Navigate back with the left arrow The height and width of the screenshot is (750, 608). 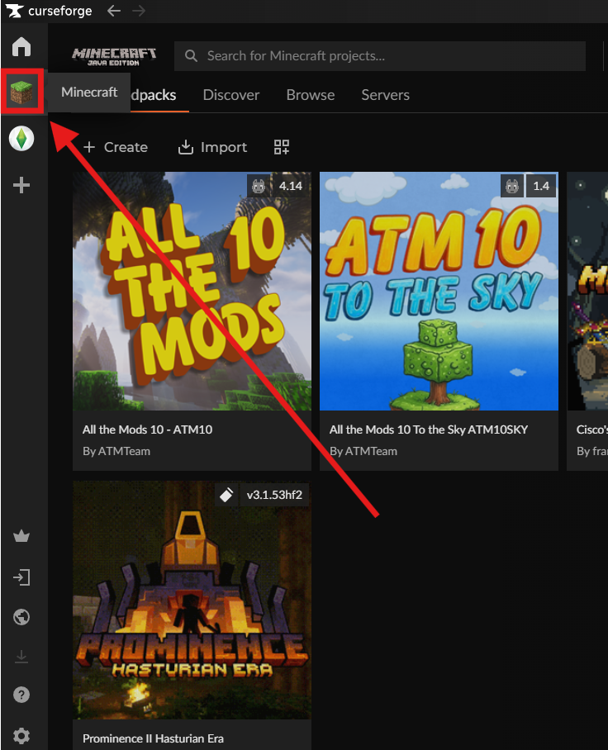[x=114, y=11]
